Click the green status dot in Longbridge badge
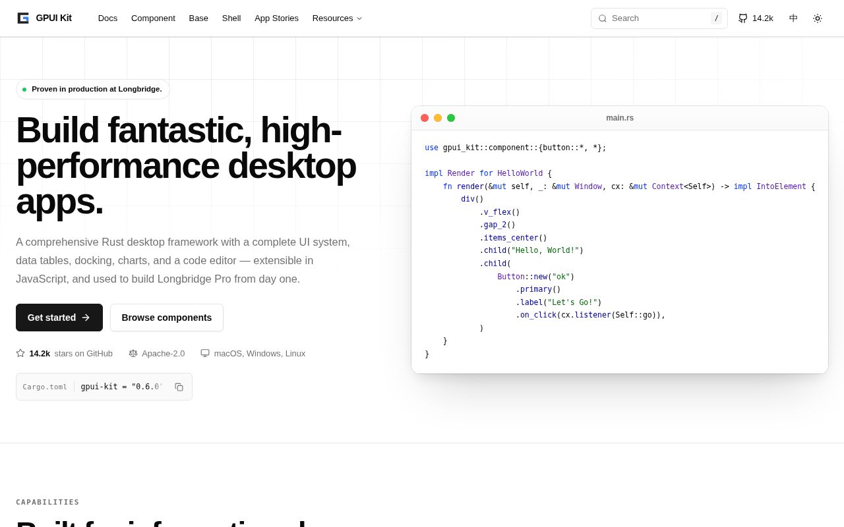 pos(24,90)
